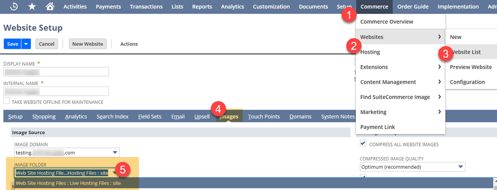Screen dimensions: 497x190
Task: Open the Order Guide menu
Action: (413, 7)
